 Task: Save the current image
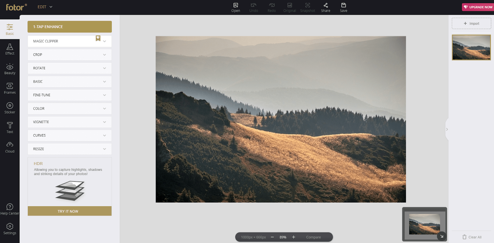(343, 7)
